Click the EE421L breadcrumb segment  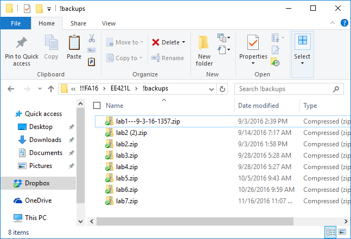120,88
